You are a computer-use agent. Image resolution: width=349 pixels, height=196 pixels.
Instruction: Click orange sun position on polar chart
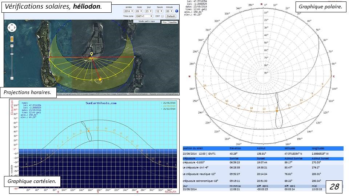coord(277,110)
